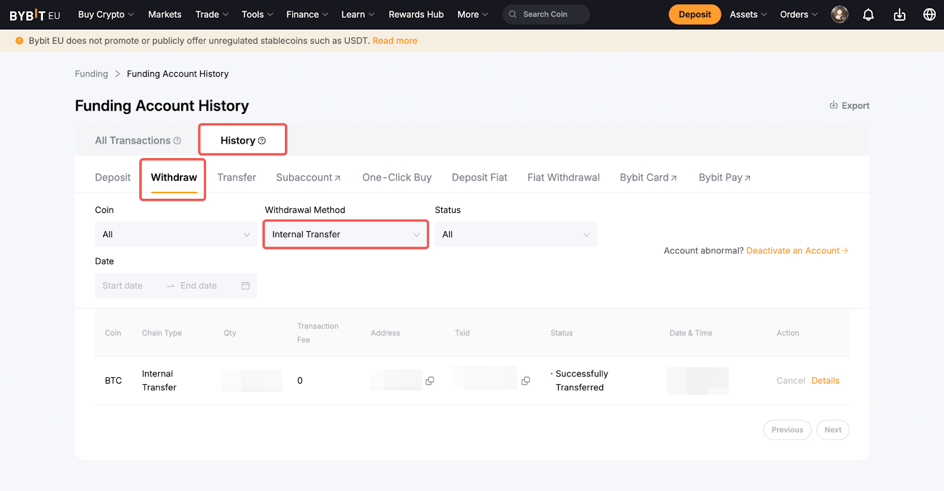Click the notification bell icon
Screen dimensions: 944x491
click(868, 15)
